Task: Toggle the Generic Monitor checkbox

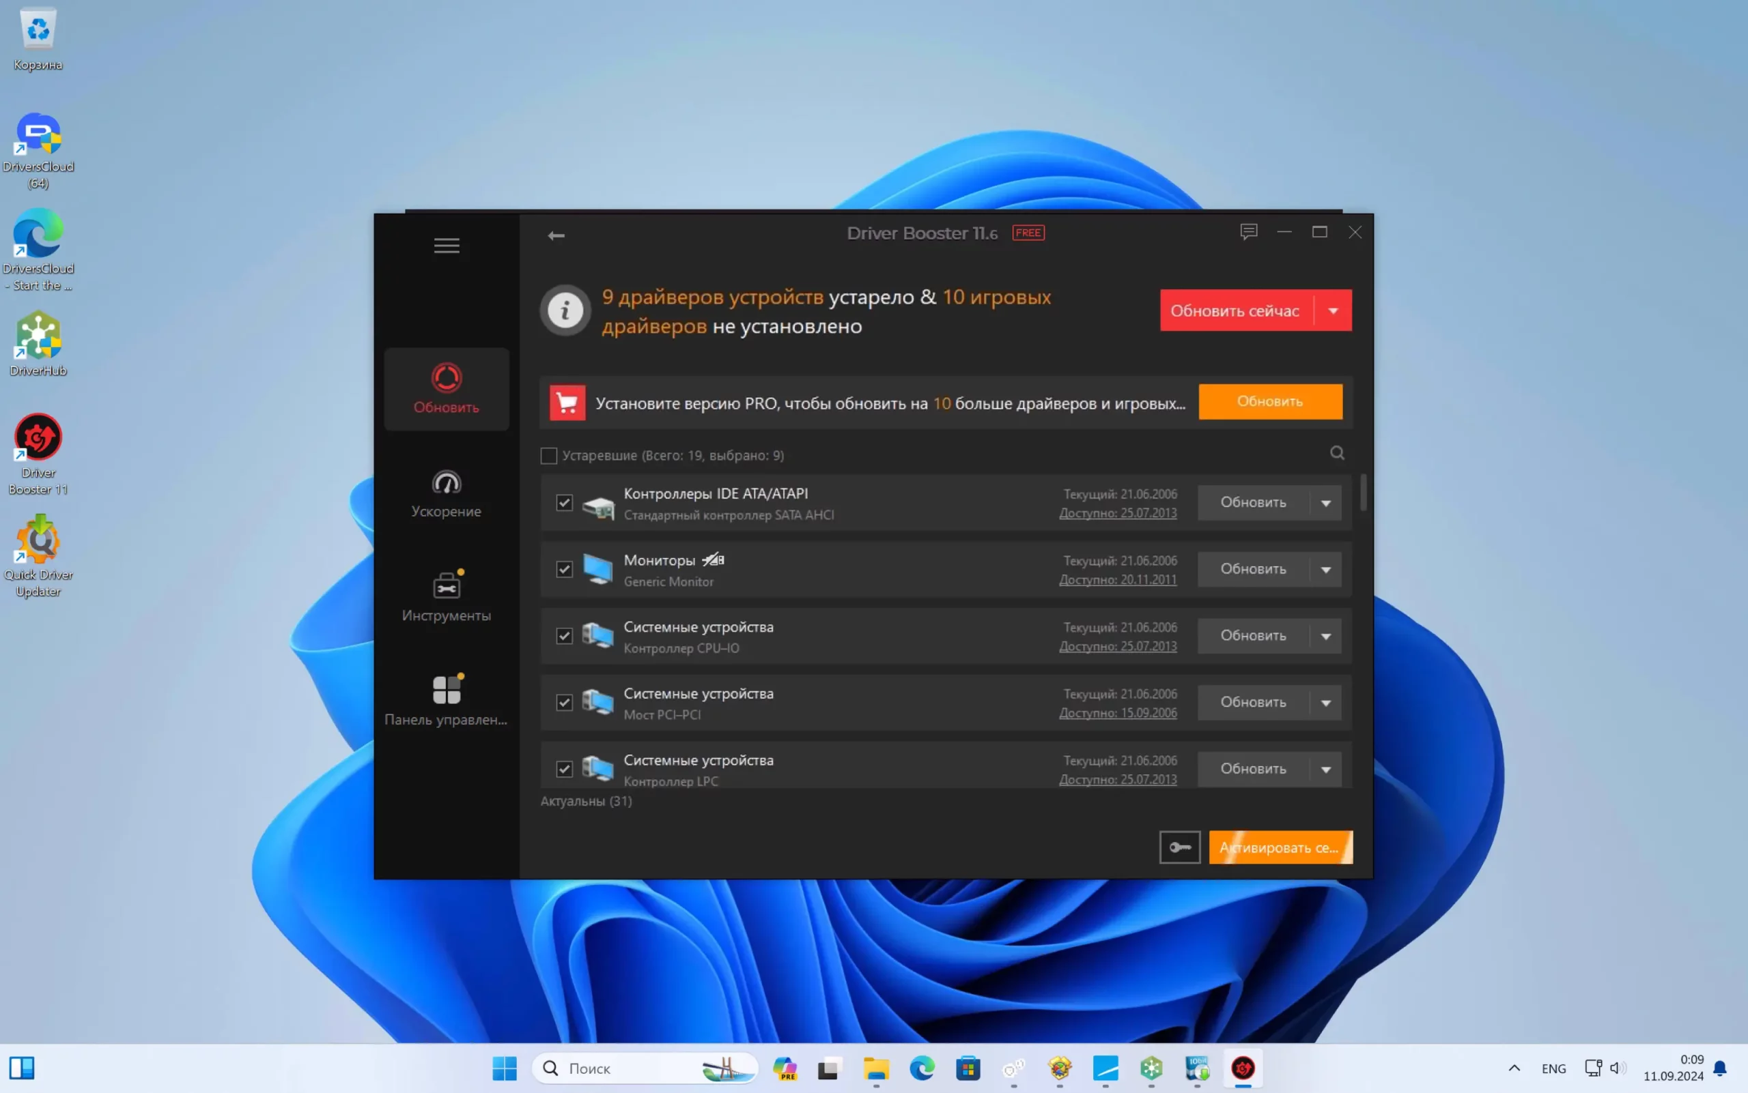Action: pyautogui.click(x=564, y=570)
